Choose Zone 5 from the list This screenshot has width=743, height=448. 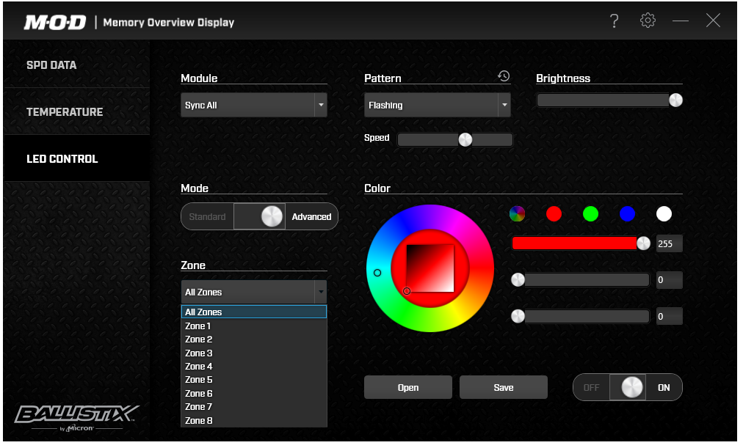[x=254, y=380]
